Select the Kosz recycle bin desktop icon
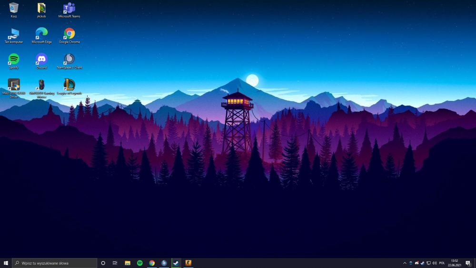Screen dimensions: 476x268 (x=14, y=10)
